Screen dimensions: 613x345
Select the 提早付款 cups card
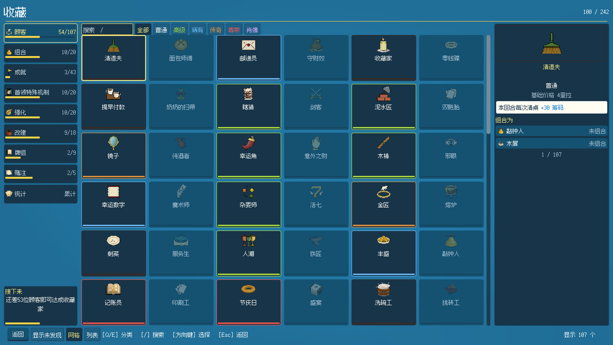pos(114,107)
